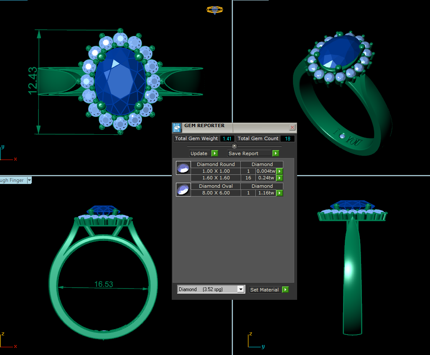Select the 16.53 inner diameter dimension
This screenshot has height=355, width=430.
pyautogui.click(x=104, y=284)
